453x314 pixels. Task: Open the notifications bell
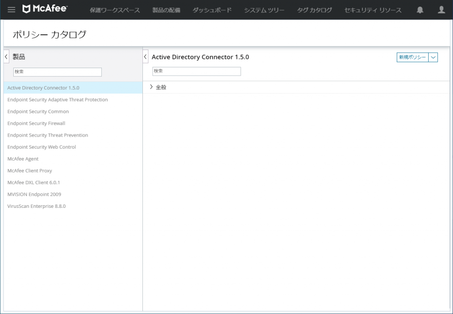[420, 10]
